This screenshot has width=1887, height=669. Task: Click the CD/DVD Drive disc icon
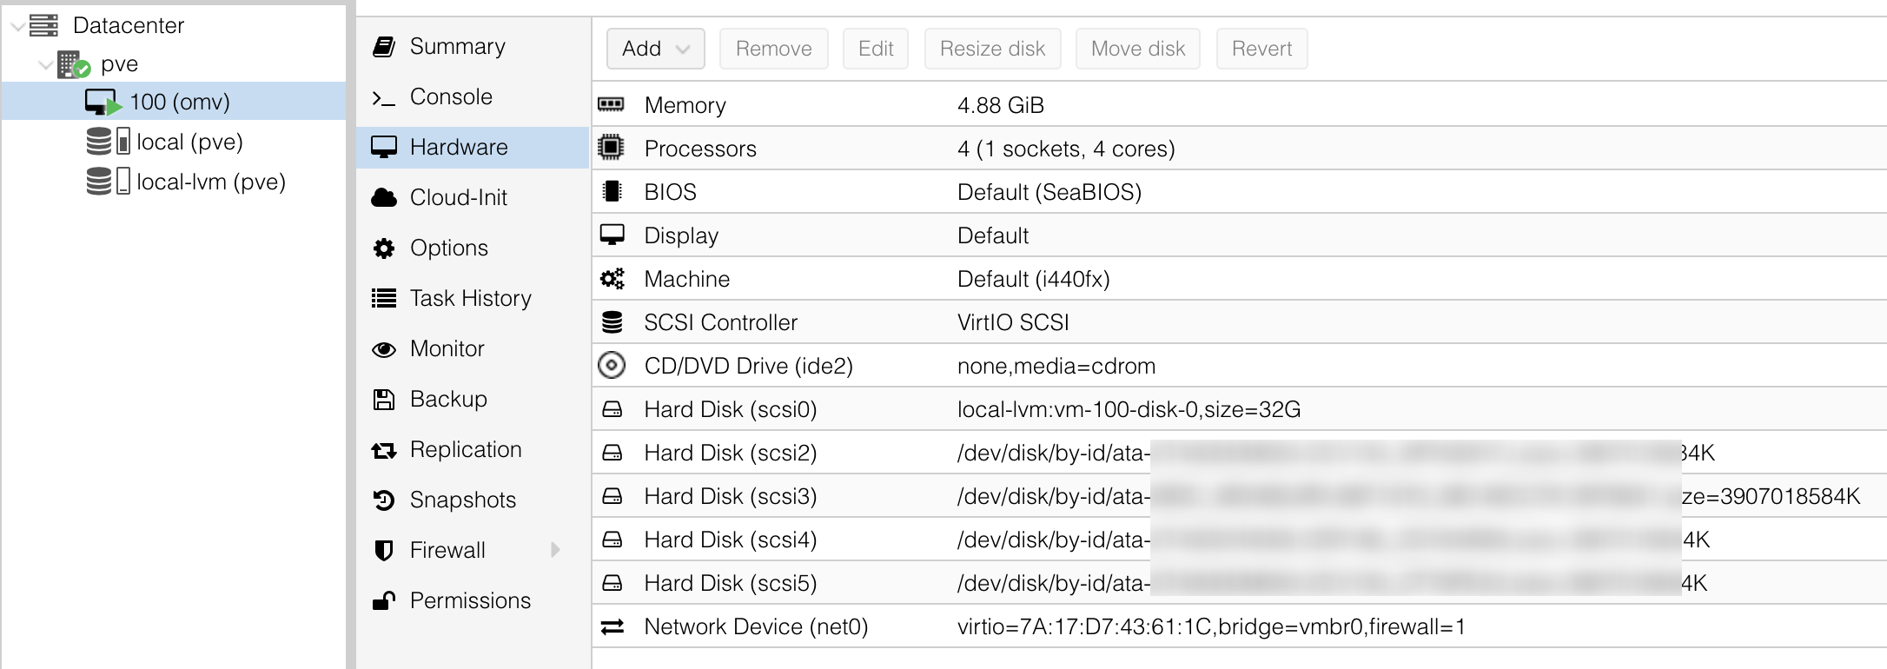pyautogui.click(x=613, y=365)
